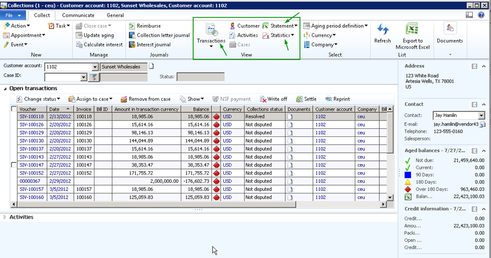Open the Collection letter journal

pos(160,35)
